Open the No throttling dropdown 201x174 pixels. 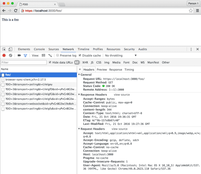pyautogui.click(x=121, y=55)
